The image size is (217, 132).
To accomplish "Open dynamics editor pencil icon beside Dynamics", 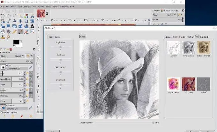I will point(30,108).
